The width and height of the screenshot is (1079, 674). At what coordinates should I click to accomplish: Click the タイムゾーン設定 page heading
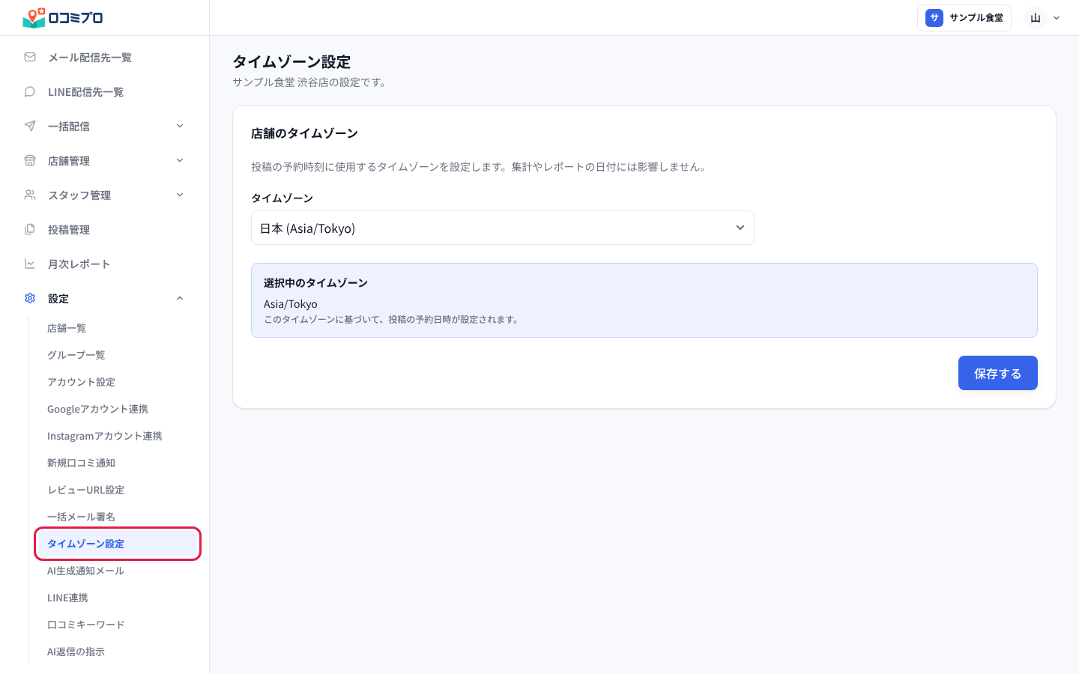[291, 61]
